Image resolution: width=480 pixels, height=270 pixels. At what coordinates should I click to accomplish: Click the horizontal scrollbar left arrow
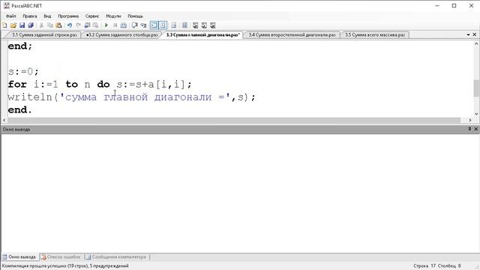[4, 120]
